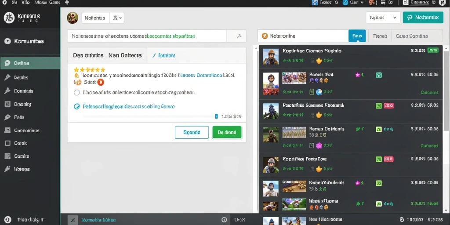Click the green tag in Kopurhee Games row
450x225 pixels.
(x=433, y=51)
